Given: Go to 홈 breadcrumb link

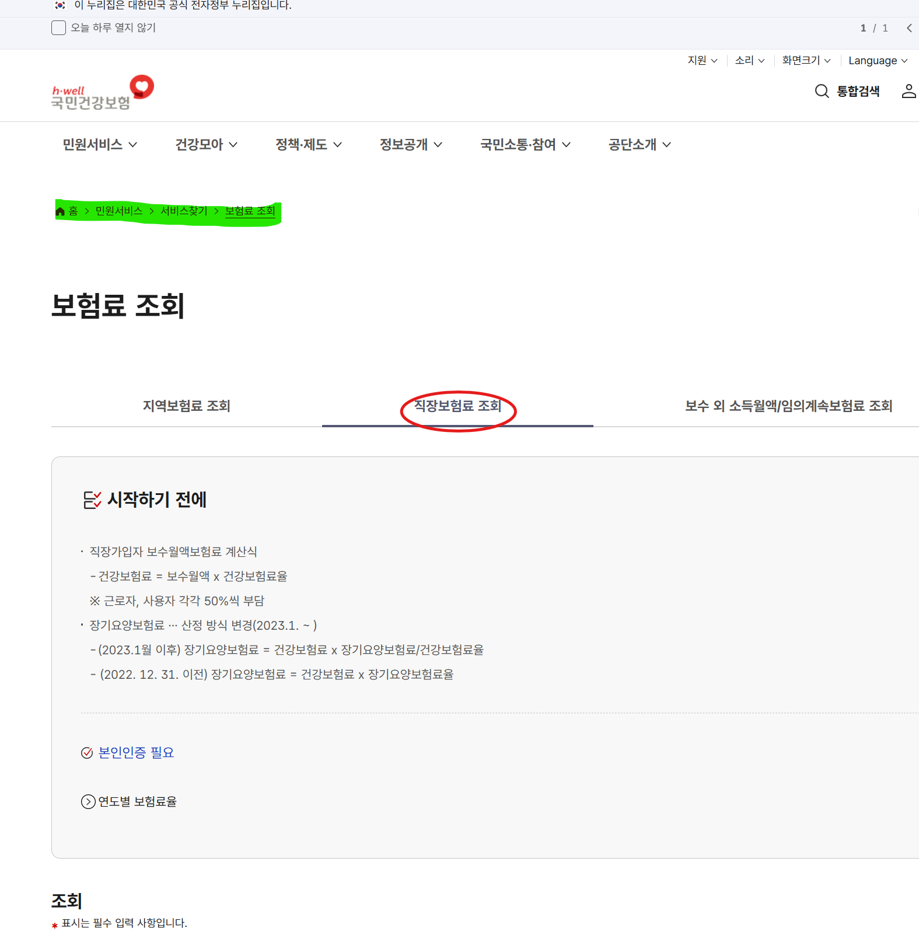Looking at the screenshot, I should 73,211.
